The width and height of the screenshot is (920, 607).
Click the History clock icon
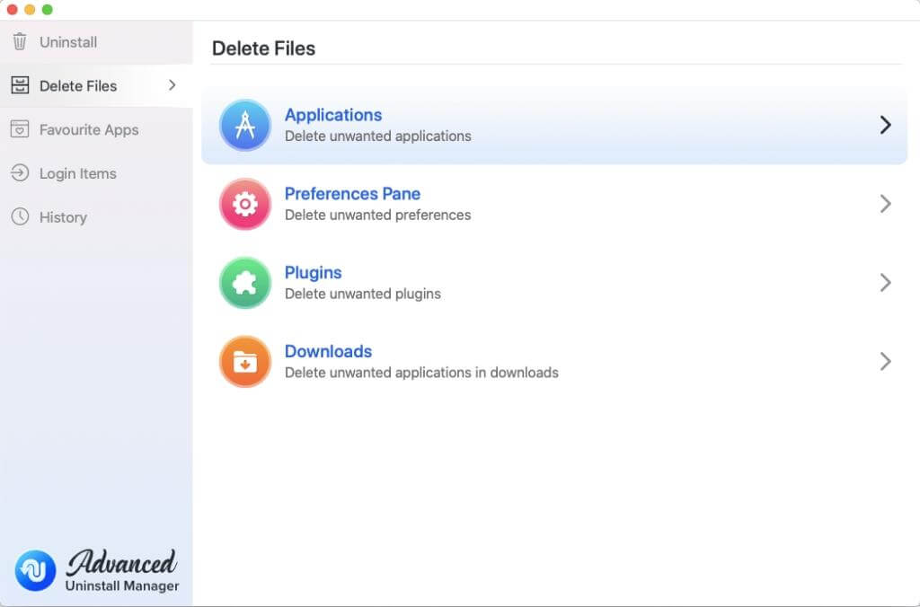pyautogui.click(x=20, y=217)
